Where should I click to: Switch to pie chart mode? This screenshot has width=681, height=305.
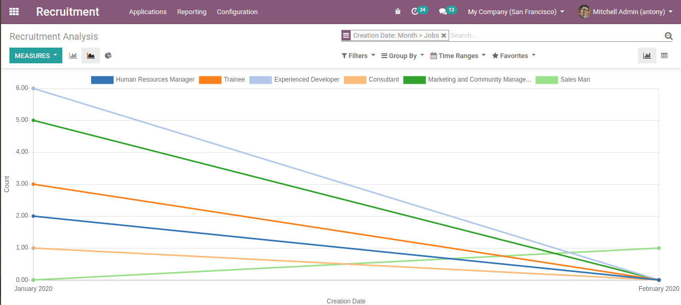click(108, 55)
